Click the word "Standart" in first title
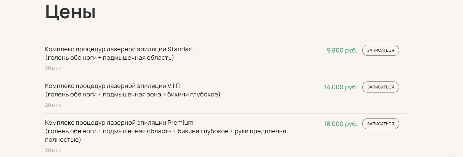The width and height of the screenshot is (463, 157). click(x=180, y=49)
